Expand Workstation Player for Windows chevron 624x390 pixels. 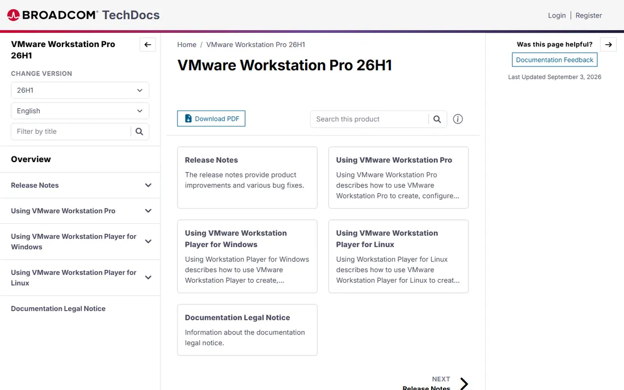[x=148, y=241]
